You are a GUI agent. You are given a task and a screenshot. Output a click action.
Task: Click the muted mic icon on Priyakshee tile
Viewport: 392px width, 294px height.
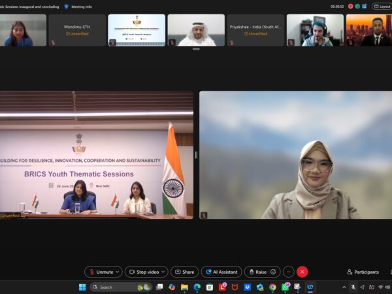(x=231, y=42)
